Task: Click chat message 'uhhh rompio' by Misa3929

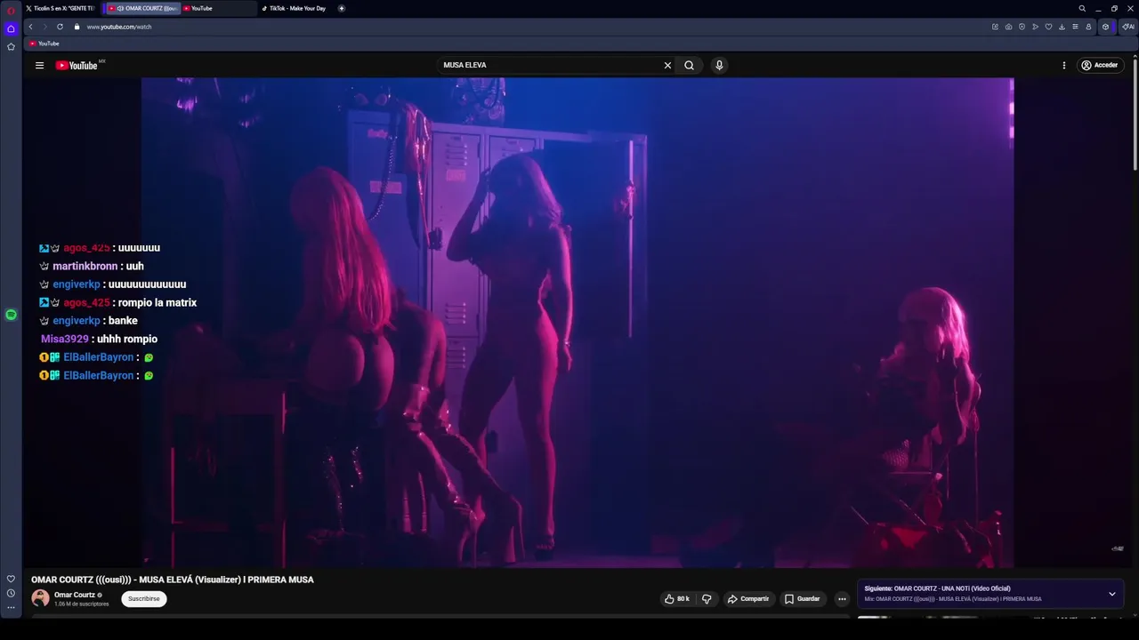Action: click(x=127, y=339)
